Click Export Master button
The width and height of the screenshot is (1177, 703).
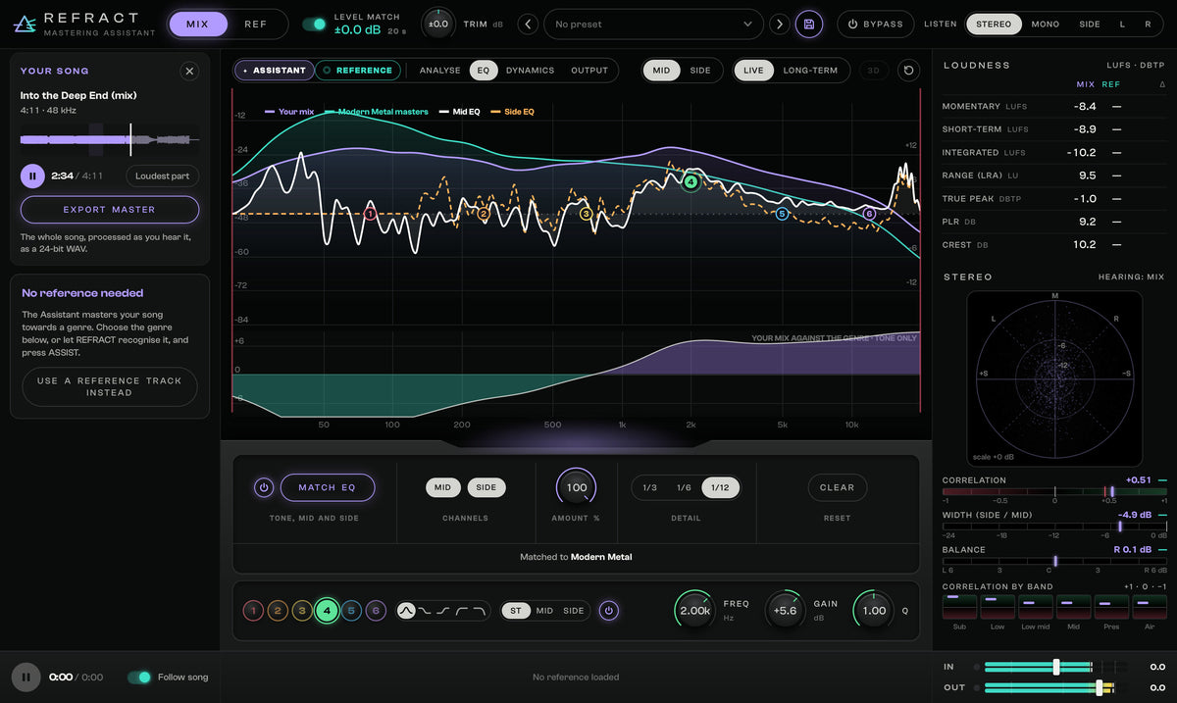click(x=110, y=210)
